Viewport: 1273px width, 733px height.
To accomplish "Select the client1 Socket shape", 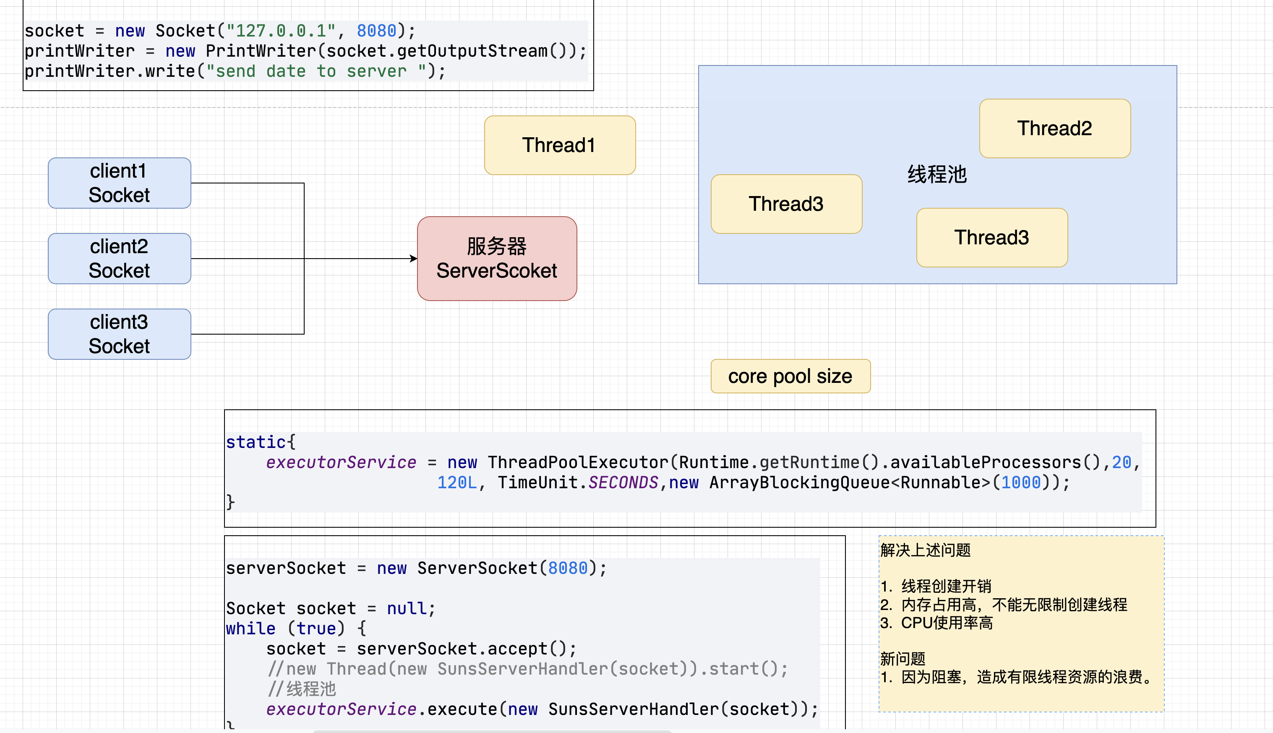I will tap(119, 183).
